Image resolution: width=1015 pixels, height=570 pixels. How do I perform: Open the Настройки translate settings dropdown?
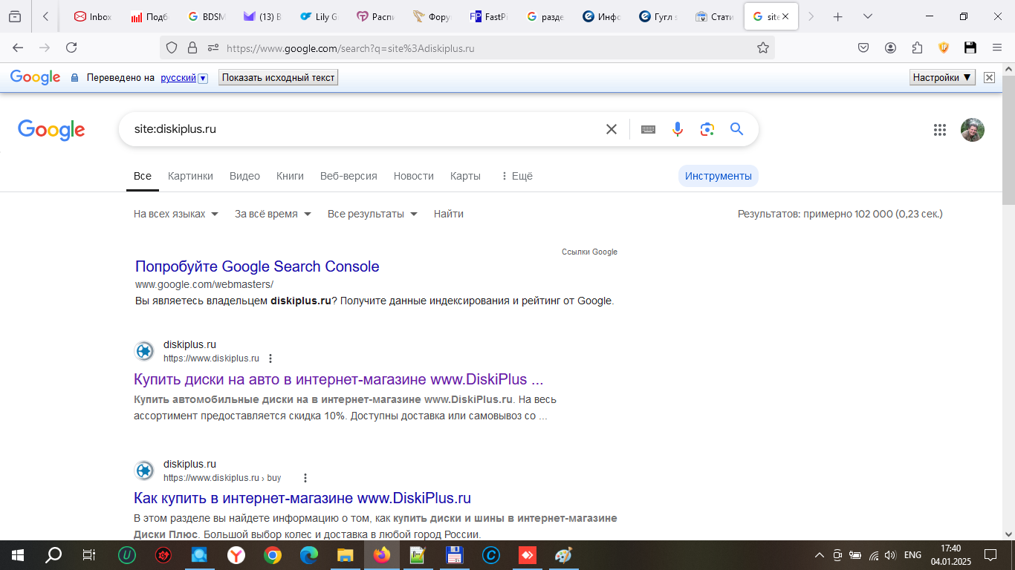pos(942,77)
